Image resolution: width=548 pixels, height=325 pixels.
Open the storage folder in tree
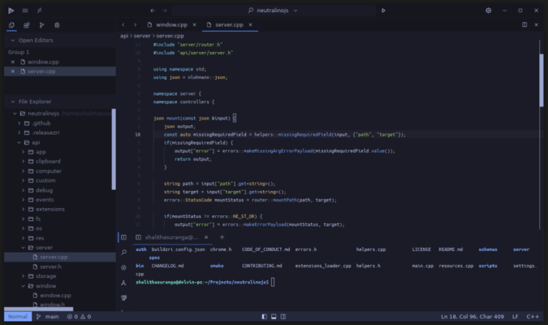(x=46, y=276)
